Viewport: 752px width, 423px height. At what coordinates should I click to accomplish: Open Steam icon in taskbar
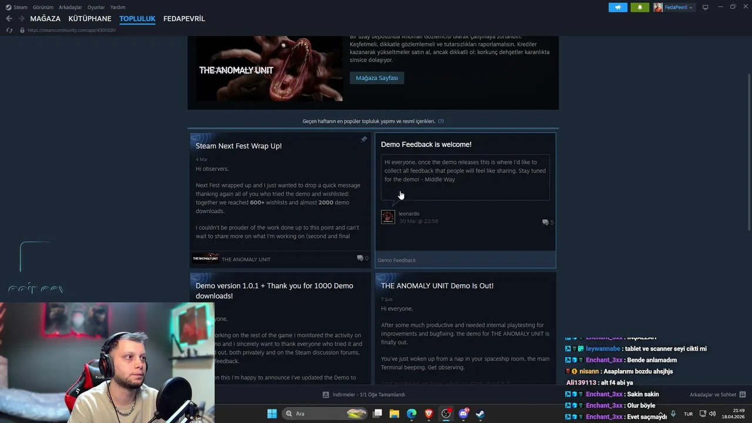480,414
